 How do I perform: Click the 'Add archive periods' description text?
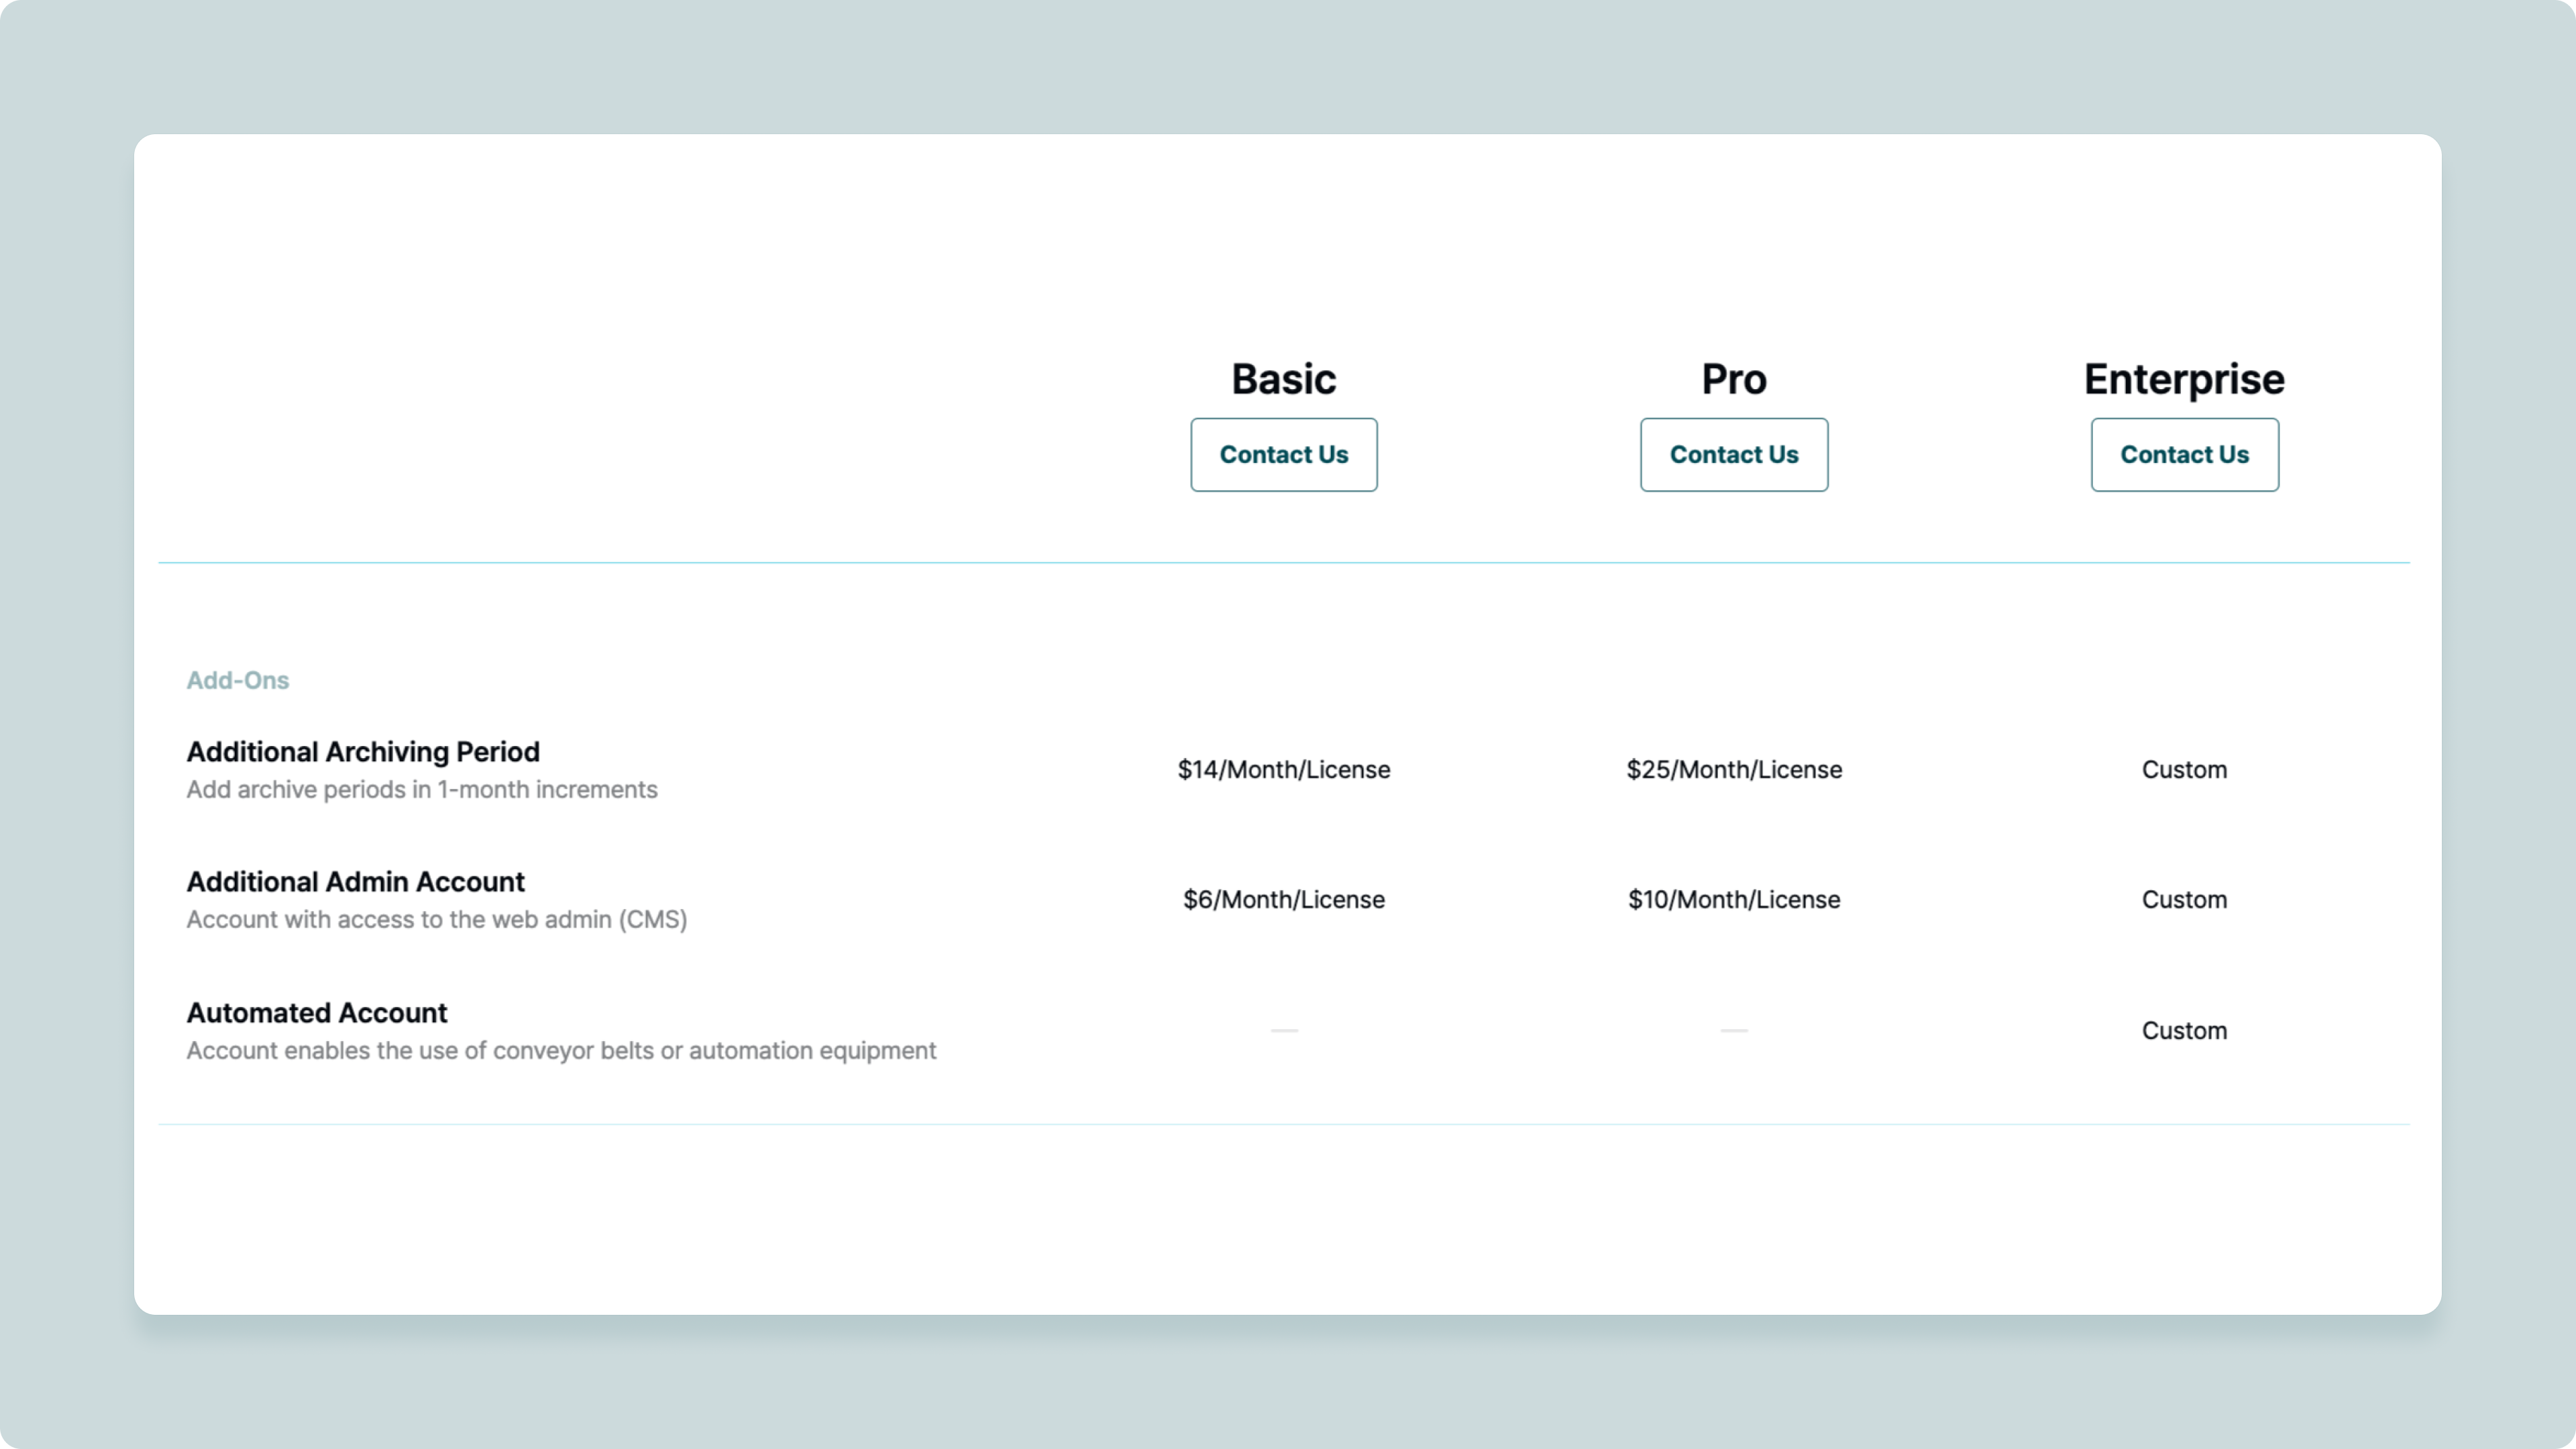(421, 790)
